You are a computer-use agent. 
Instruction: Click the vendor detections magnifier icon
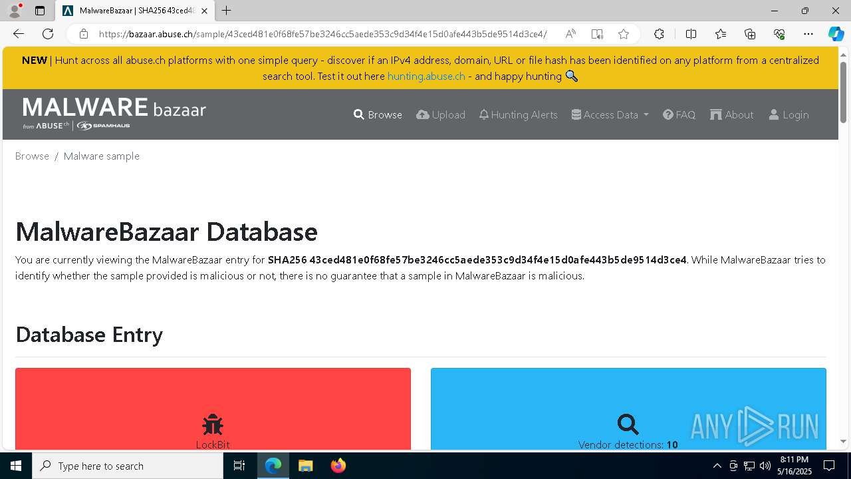628,424
